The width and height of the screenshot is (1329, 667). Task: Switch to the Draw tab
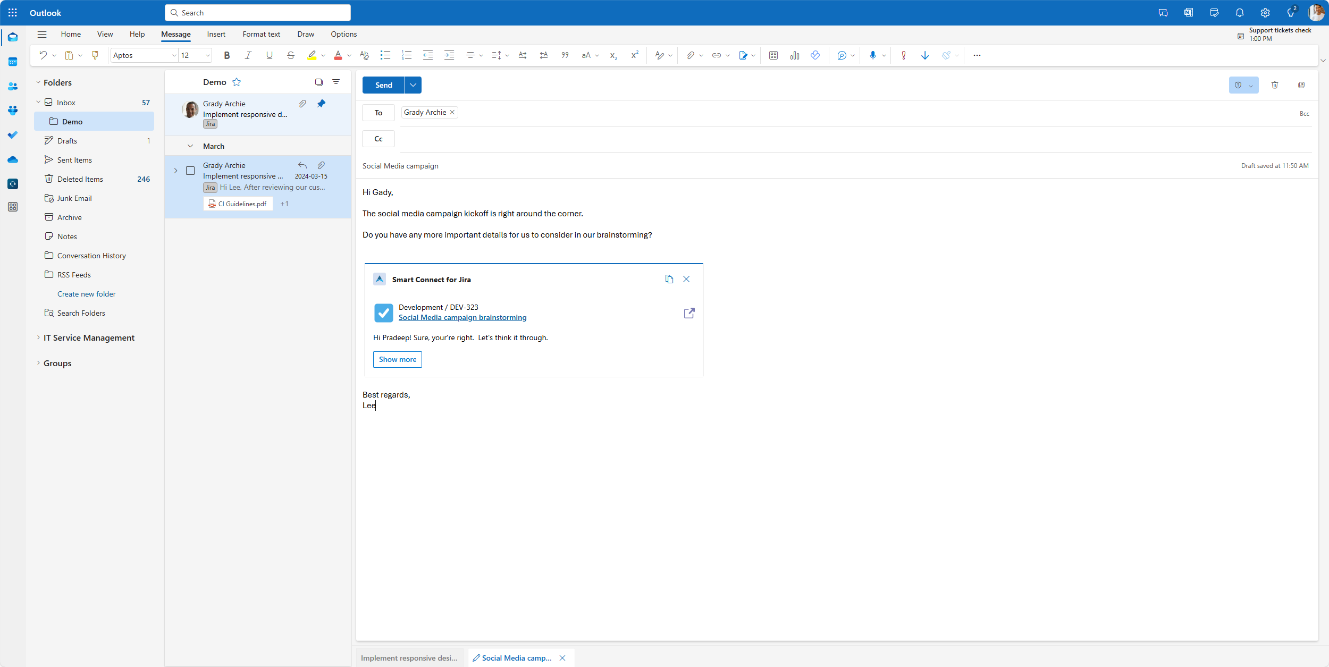click(306, 34)
